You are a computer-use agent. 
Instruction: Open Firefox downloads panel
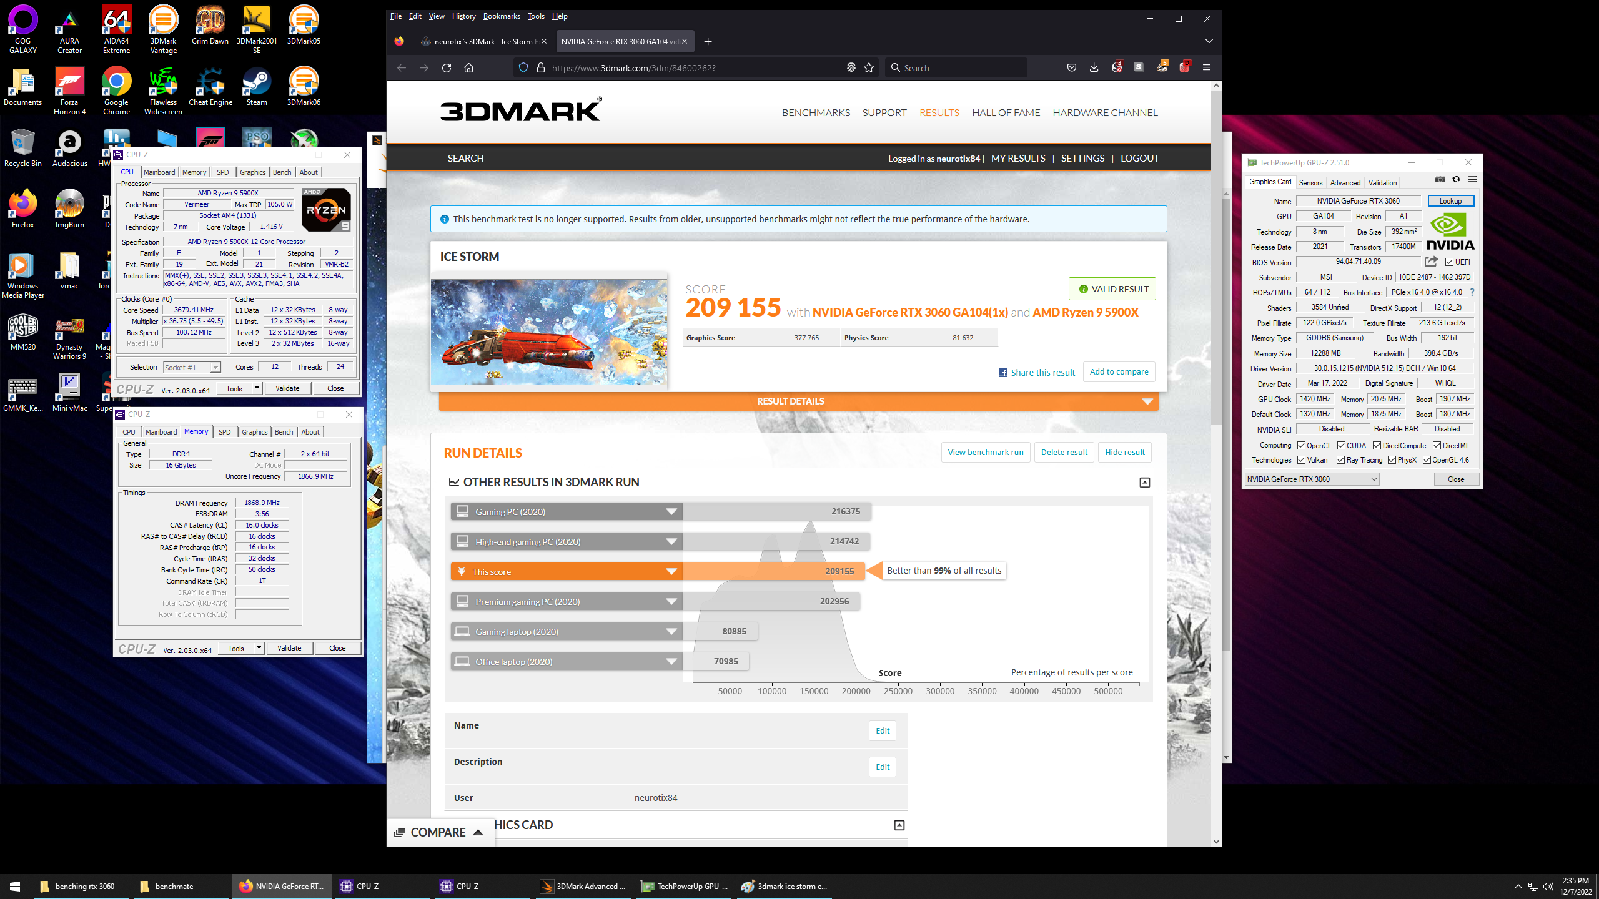(1094, 67)
